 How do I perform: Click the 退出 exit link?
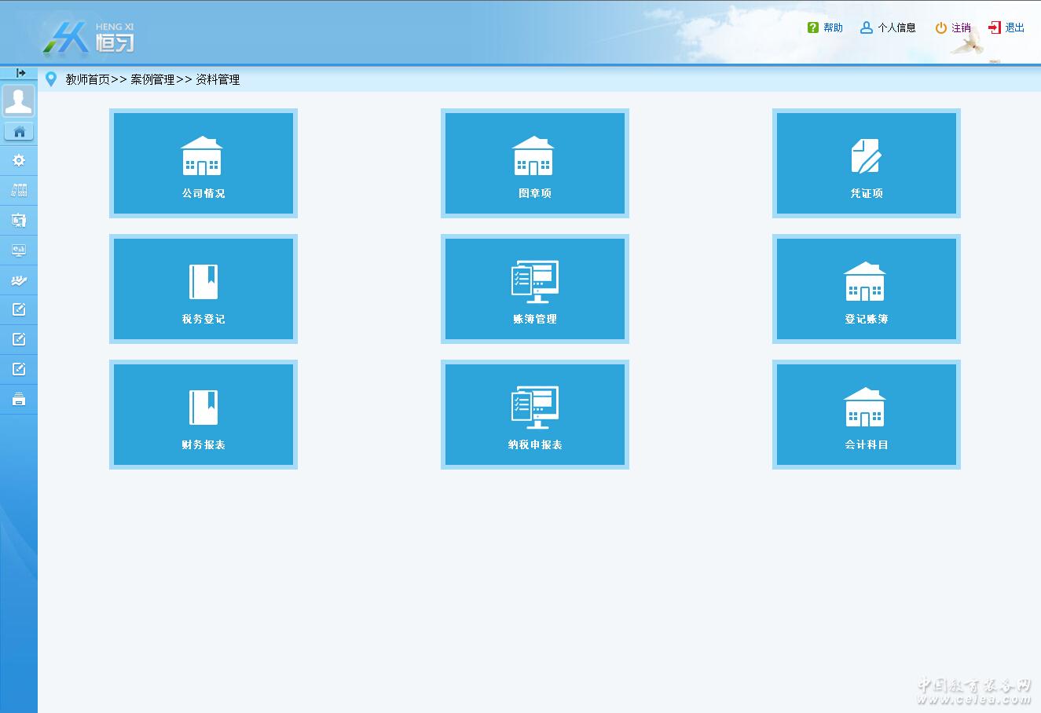point(1007,27)
